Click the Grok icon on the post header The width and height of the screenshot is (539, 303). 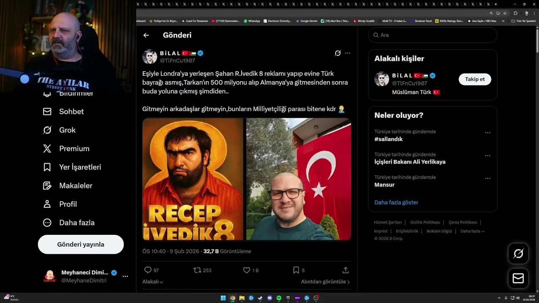click(338, 53)
